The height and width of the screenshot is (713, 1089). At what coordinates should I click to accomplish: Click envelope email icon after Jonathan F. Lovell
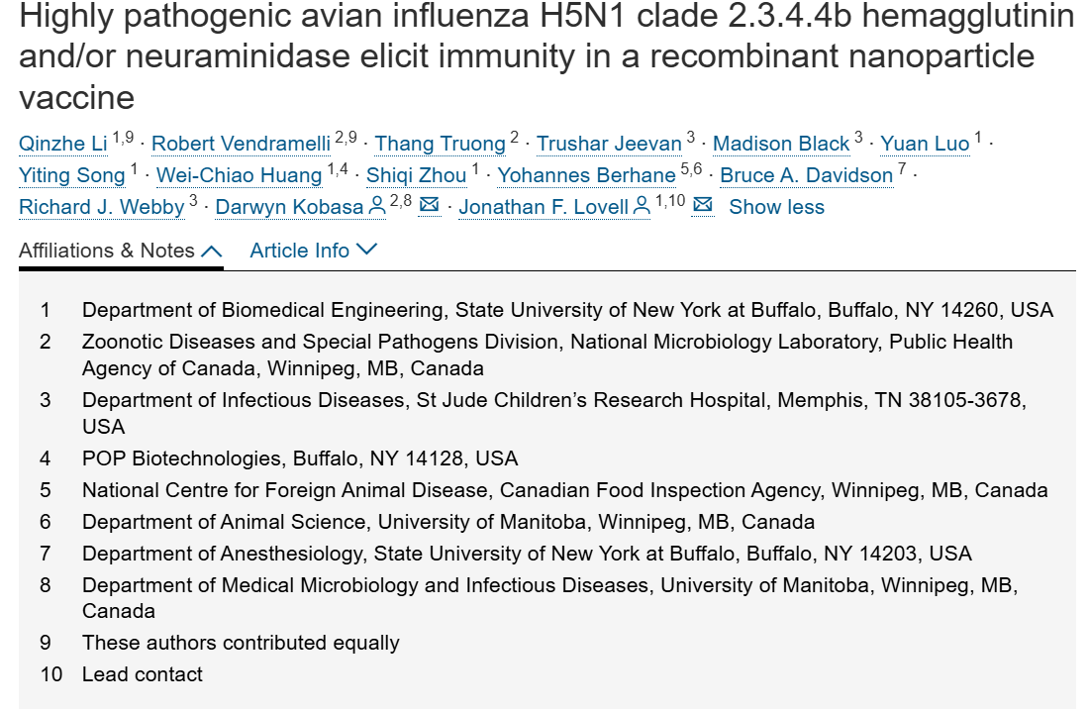coord(703,205)
